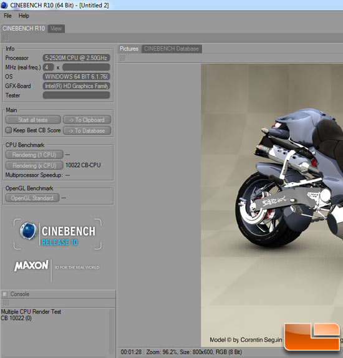Viewport: 343px width, 358px height.
Task: Click the grip handle below CINEBENCH R10 tab
Action: [6, 37]
